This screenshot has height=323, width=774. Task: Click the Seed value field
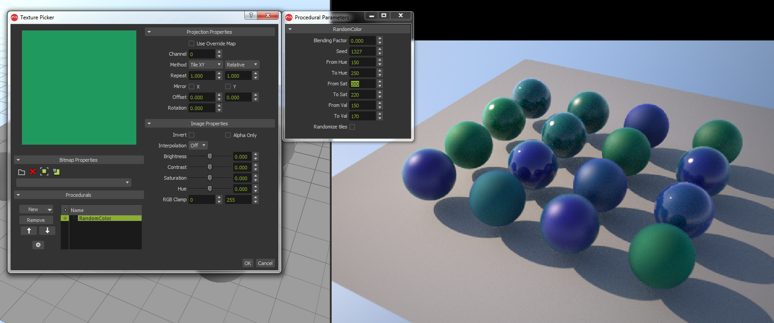click(363, 51)
